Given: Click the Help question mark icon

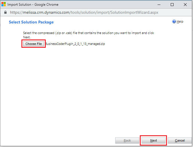Looking at the screenshot, I should point(174,22).
